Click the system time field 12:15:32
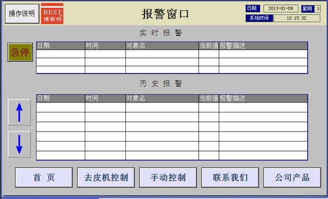 (x=297, y=18)
